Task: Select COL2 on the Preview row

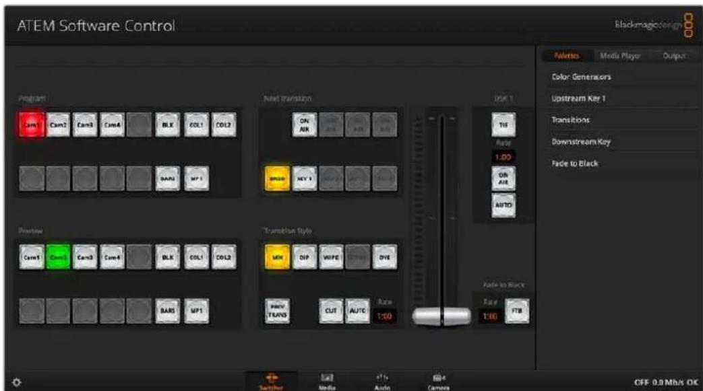Action: (x=224, y=257)
